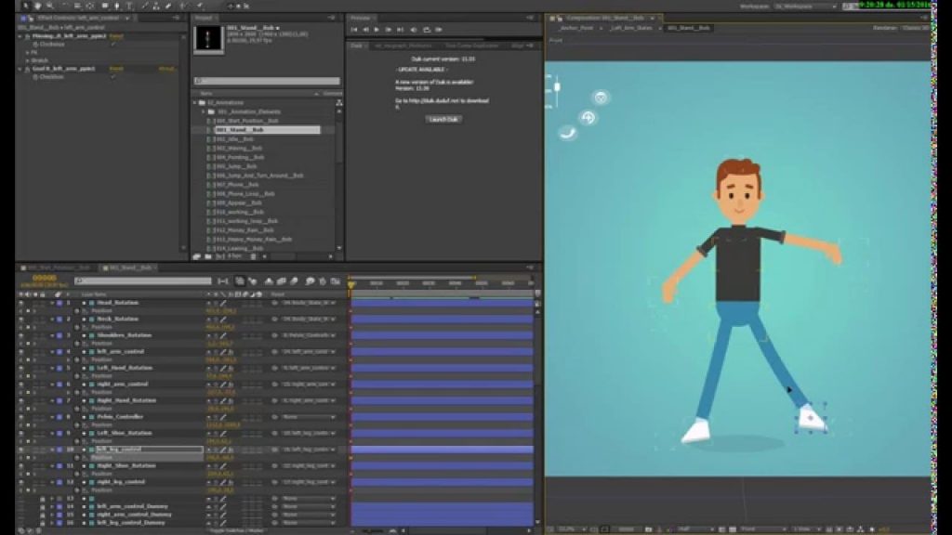
Task: Reset the first IK effect
Action: click(116, 36)
